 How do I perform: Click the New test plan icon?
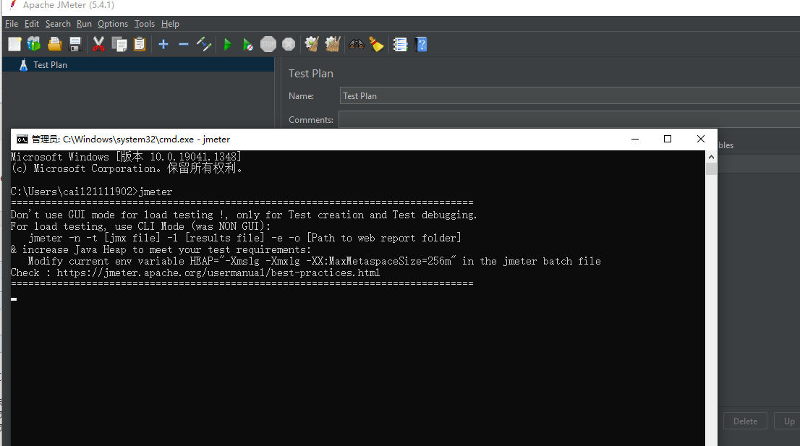14,44
